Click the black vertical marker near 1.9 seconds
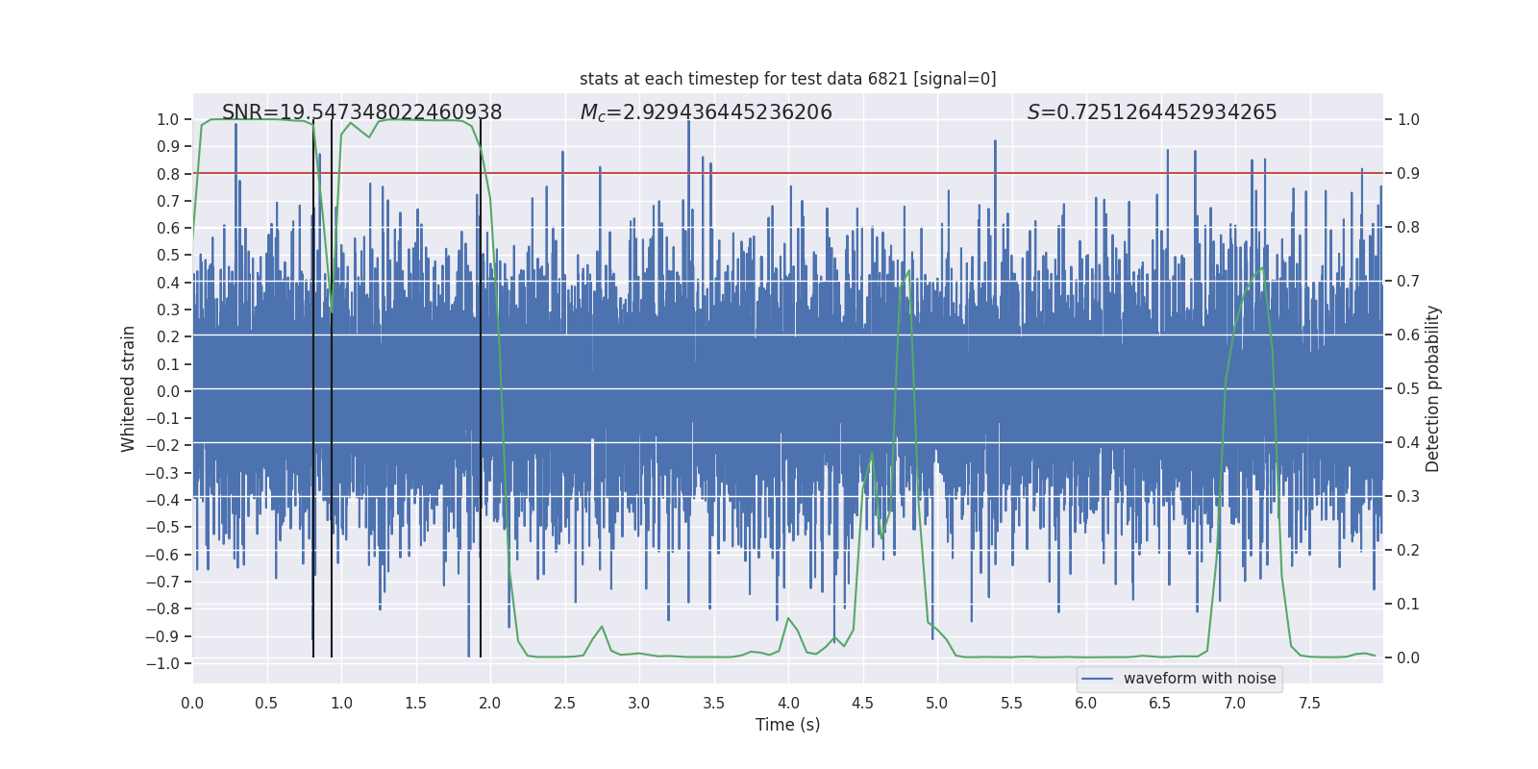The width and height of the screenshot is (1538, 769). tap(481, 388)
